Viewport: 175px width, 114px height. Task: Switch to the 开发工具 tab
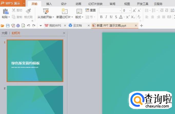pos(142,4)
